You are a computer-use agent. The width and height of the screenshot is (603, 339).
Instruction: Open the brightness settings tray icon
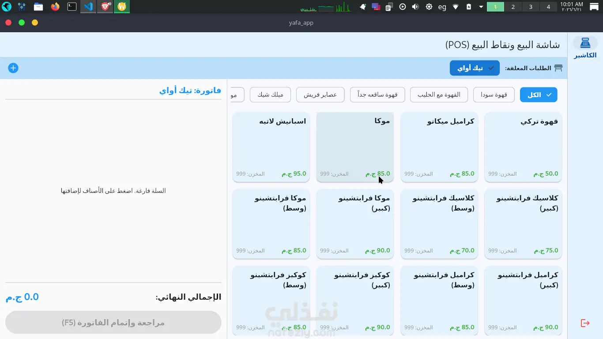pyautogui.click(x=429, y=7)
